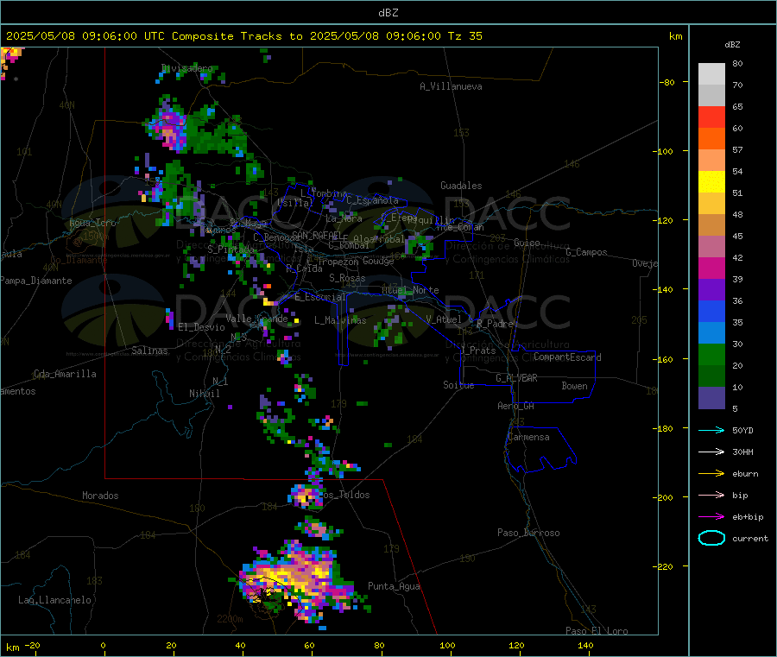Click the dBZ title at top
The width and height of the screenshot is (777, 657).
388,12
